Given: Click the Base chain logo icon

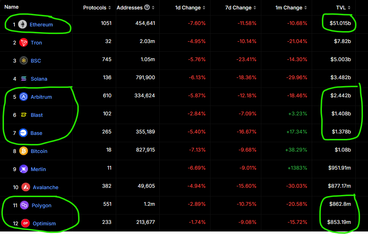Looking at the screenshot, I should click(x=23, y=133).
